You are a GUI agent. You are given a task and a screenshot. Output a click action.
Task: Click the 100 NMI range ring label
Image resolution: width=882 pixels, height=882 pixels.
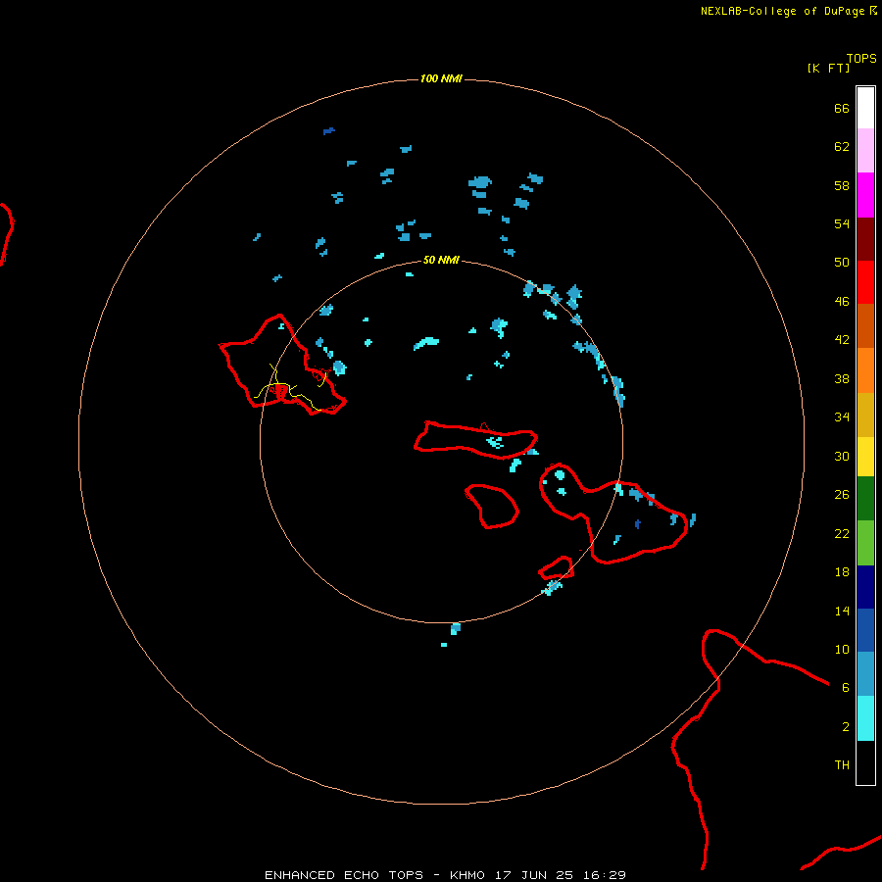pos(441,78)
